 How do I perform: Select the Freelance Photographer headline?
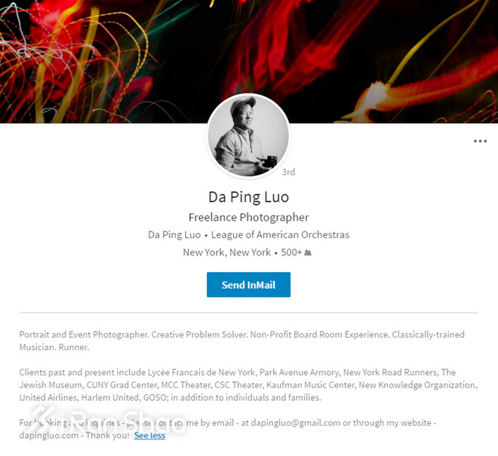[248, 217]
